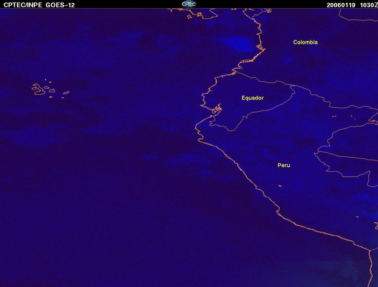Image resolution: width=378 pixels, height=287 pixels.
Task: Click the Equador country label
Action: pos(253,98)
